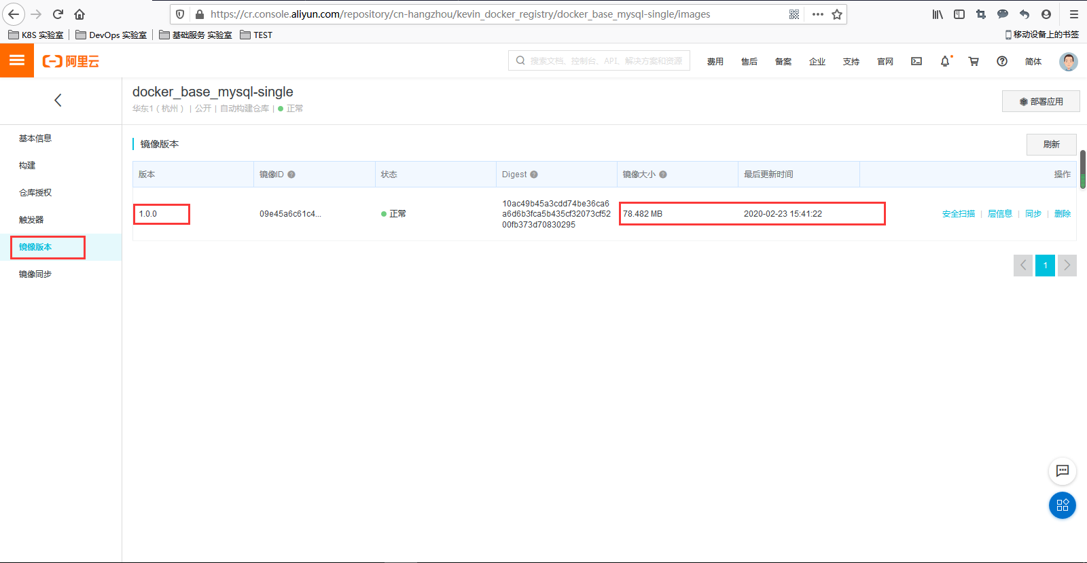Open the 售后 top menu
Image resolution: width=1087 pixels, height=563 pixels.
749,62
